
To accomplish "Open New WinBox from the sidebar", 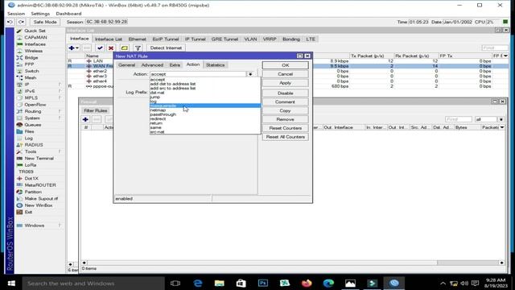I will pos(39,205).
